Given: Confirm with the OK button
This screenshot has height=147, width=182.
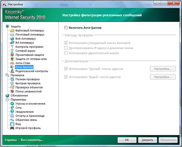Looking at the screenshot, I should point(127,140).
